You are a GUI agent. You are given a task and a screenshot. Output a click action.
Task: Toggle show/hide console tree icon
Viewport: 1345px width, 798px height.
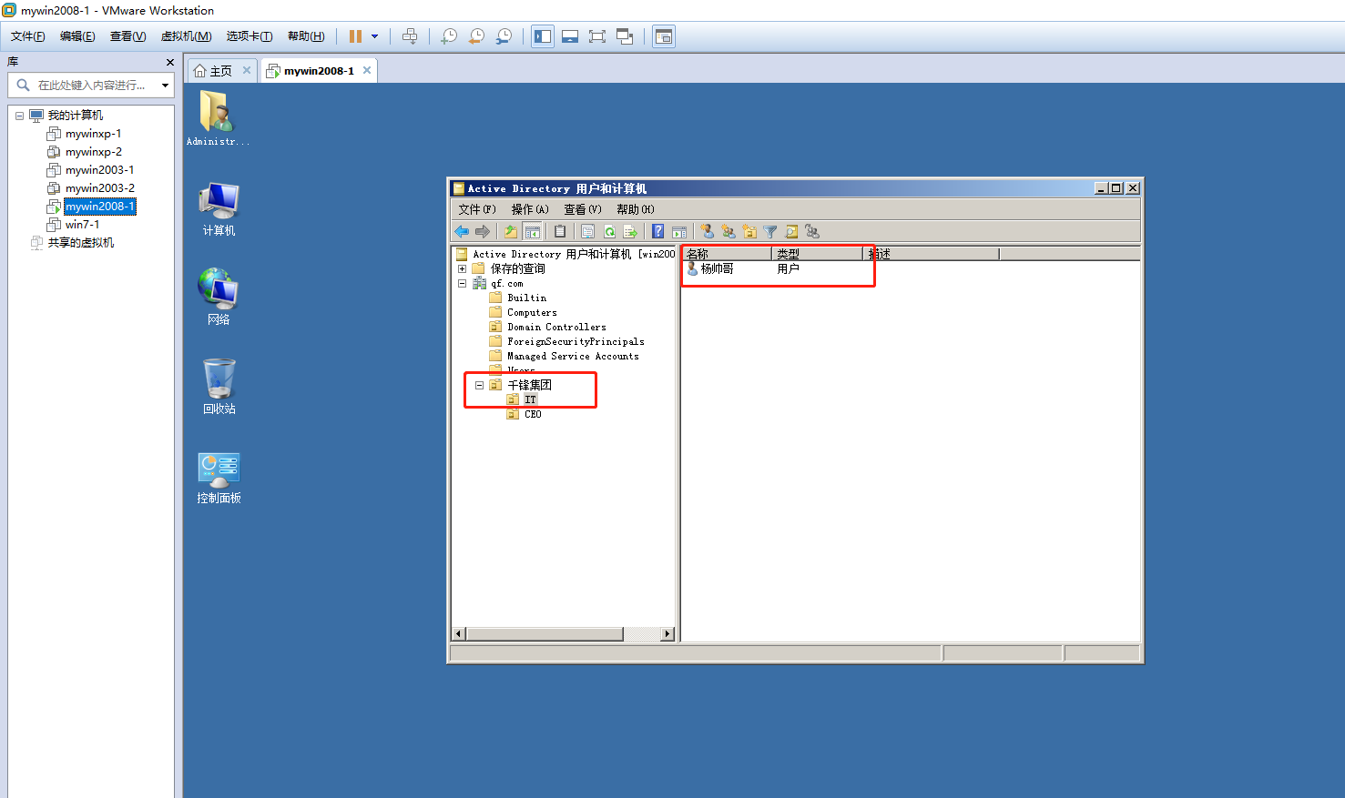click(x=533, y=231)
